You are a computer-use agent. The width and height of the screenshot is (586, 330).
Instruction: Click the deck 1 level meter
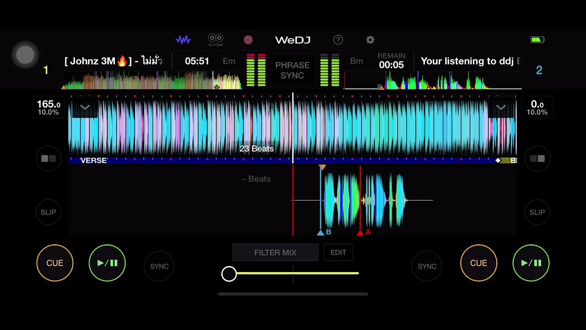pyautogui.click(x=256, y=70)
